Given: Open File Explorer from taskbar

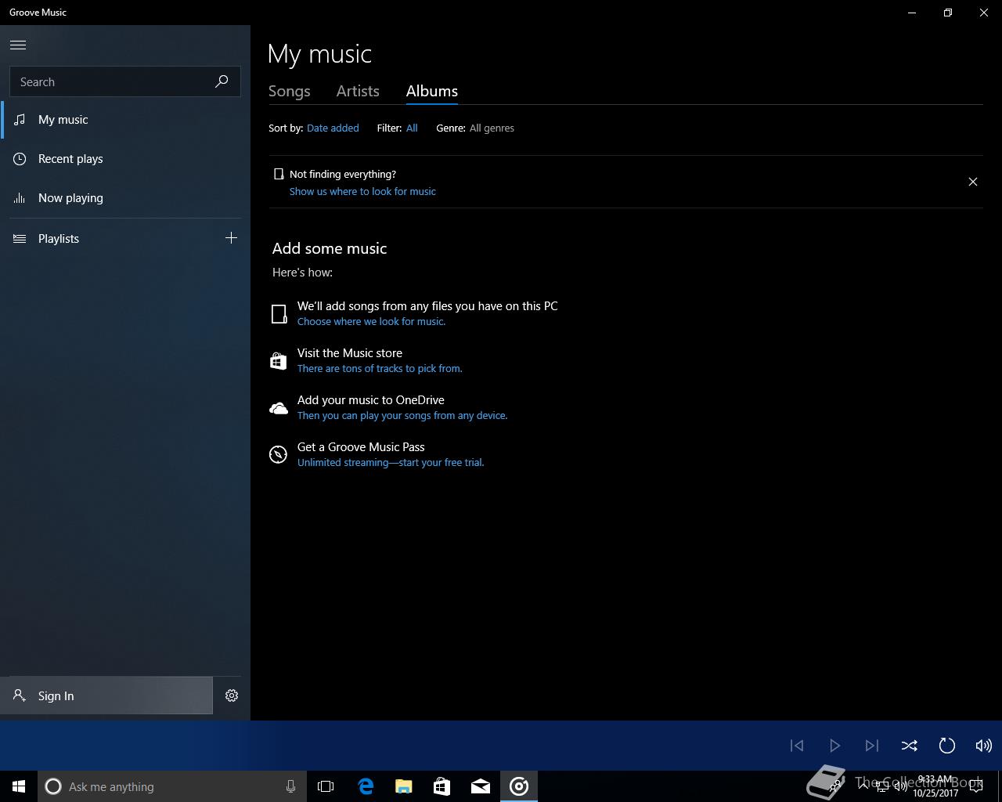Looking at the screenshot, I should pos(404,786).
